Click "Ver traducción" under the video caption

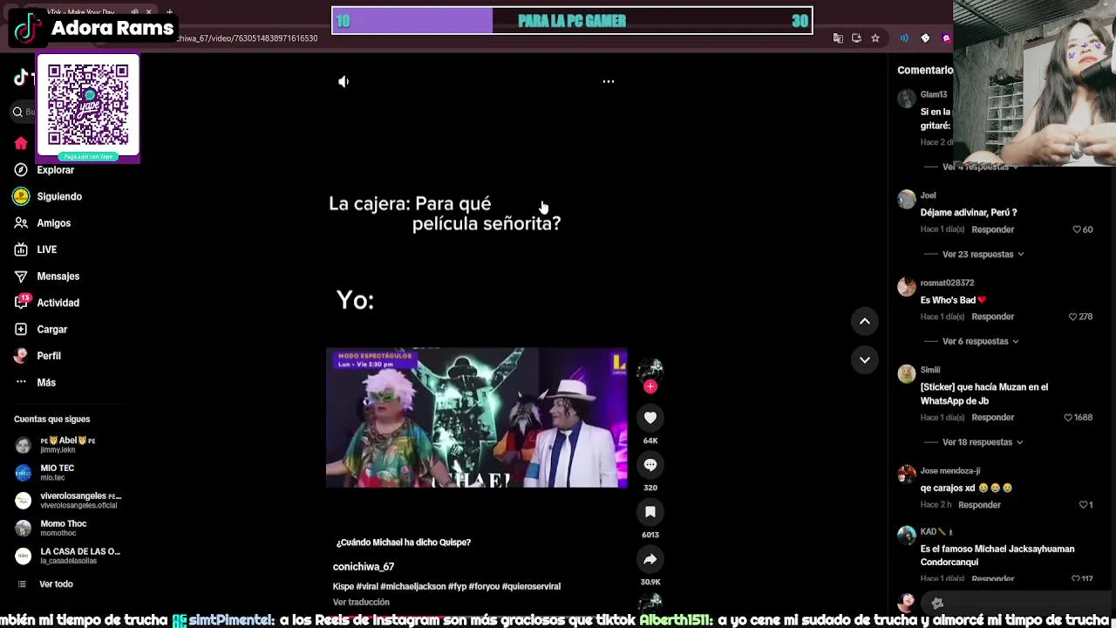coord(361,603)
